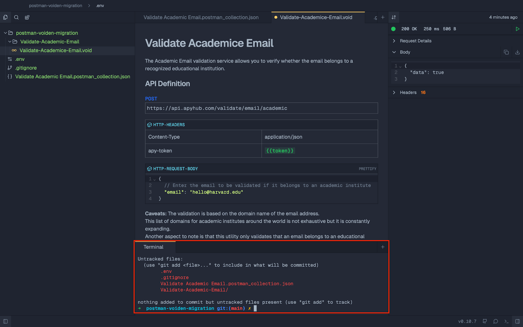Click JSON braces icon beside collection file
The width and height of the screenshot is (523, 327).
coord(10,77)
